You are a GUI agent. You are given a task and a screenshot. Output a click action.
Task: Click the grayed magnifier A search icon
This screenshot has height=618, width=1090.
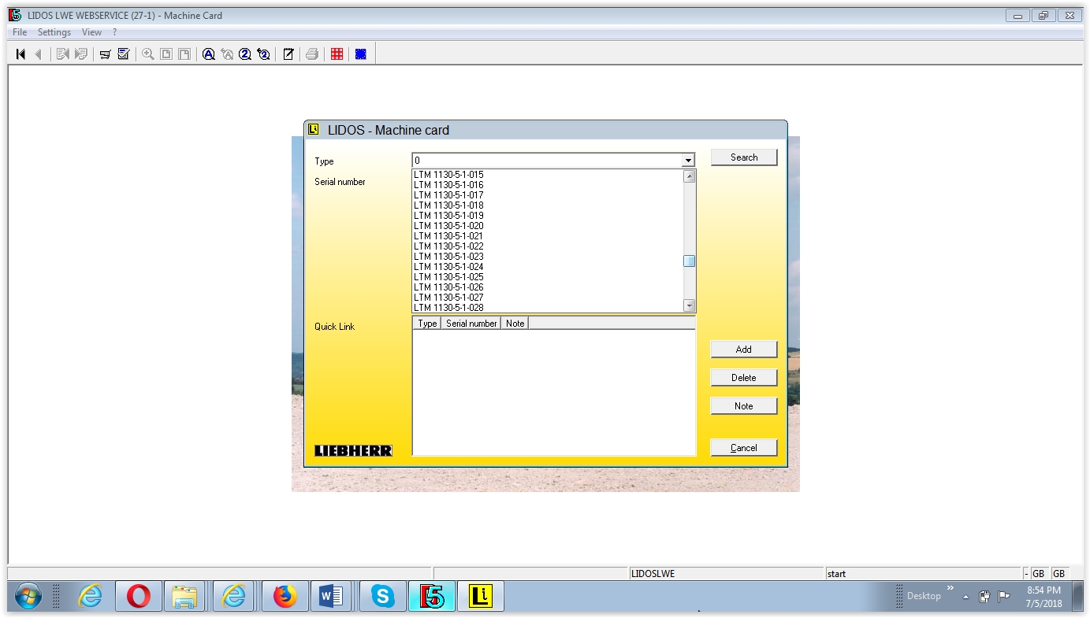pyautogui.click(x=227, y=54)
